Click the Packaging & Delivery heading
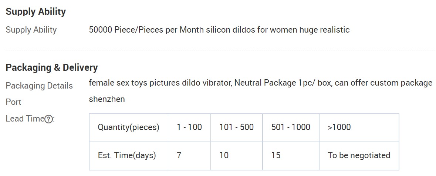Screen dimensions: 436x176 click(x=52, y=68)
